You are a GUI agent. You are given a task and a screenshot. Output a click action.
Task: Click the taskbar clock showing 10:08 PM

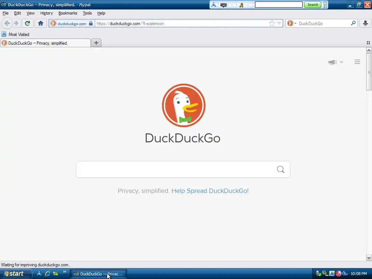[x=359, y=274]
